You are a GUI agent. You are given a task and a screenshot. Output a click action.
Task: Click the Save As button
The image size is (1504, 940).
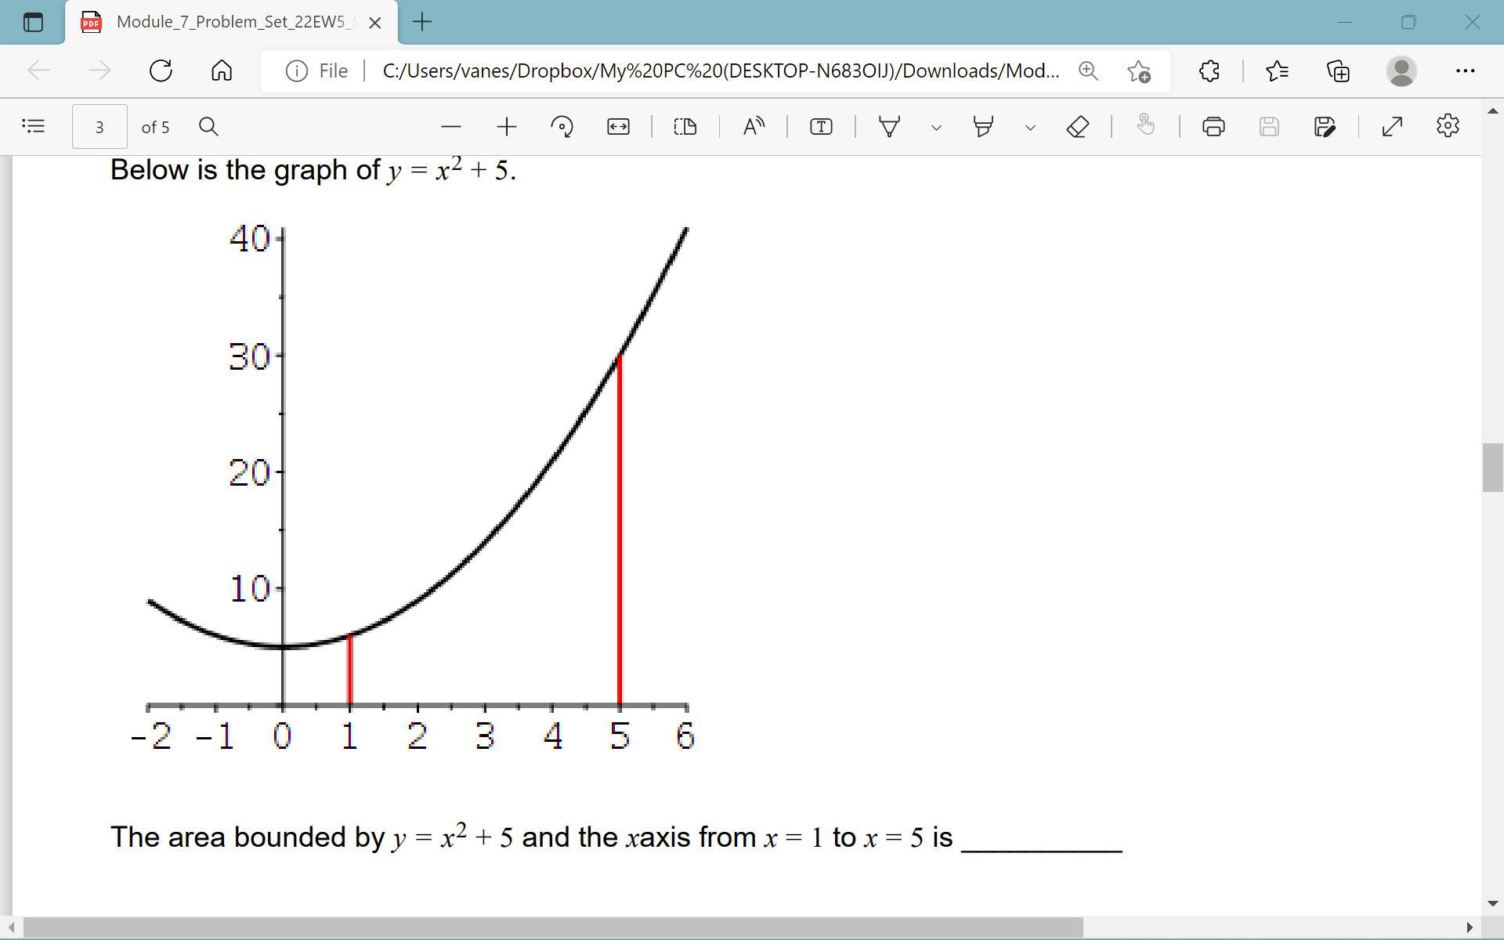coord(1325,126)
